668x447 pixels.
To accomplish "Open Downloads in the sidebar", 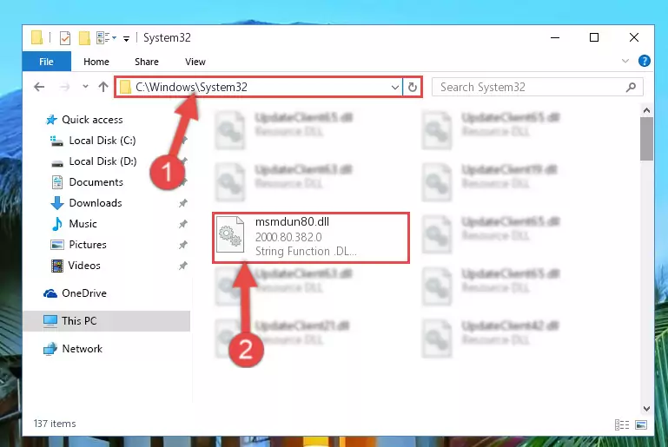I will (96, 203).
